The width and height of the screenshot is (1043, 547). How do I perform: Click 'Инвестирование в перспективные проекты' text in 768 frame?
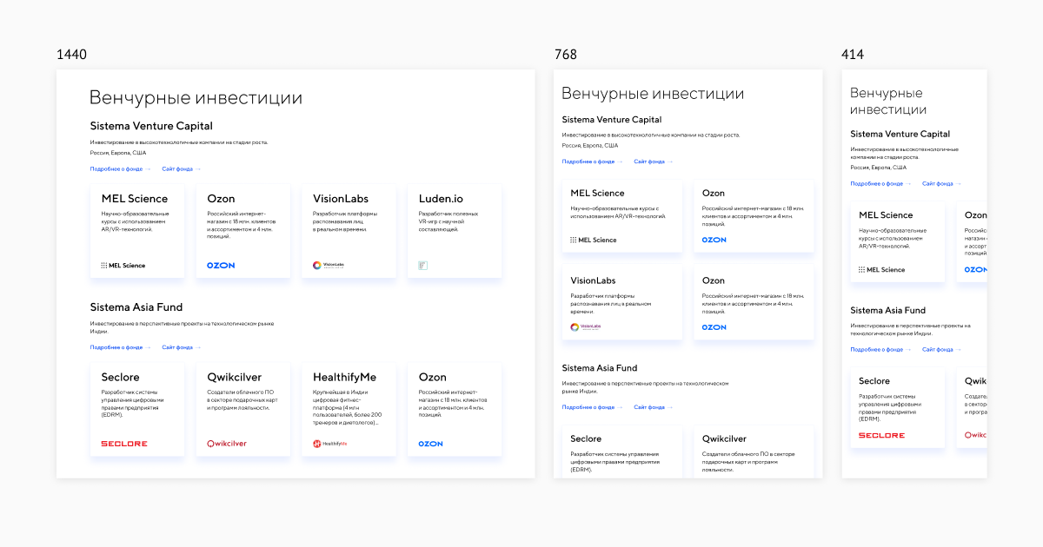pyautogui.click(x=645, y=387)
